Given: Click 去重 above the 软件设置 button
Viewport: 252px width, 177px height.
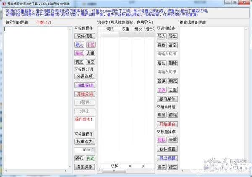Looking at the screenshot, I should point(173,140).
